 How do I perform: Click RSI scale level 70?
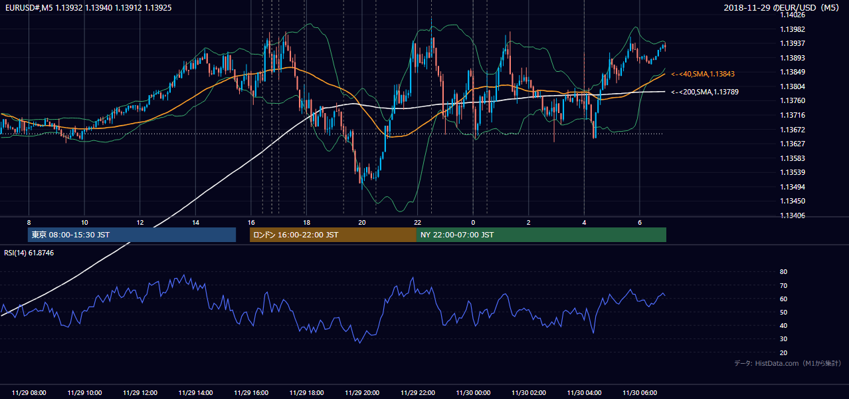783,285
